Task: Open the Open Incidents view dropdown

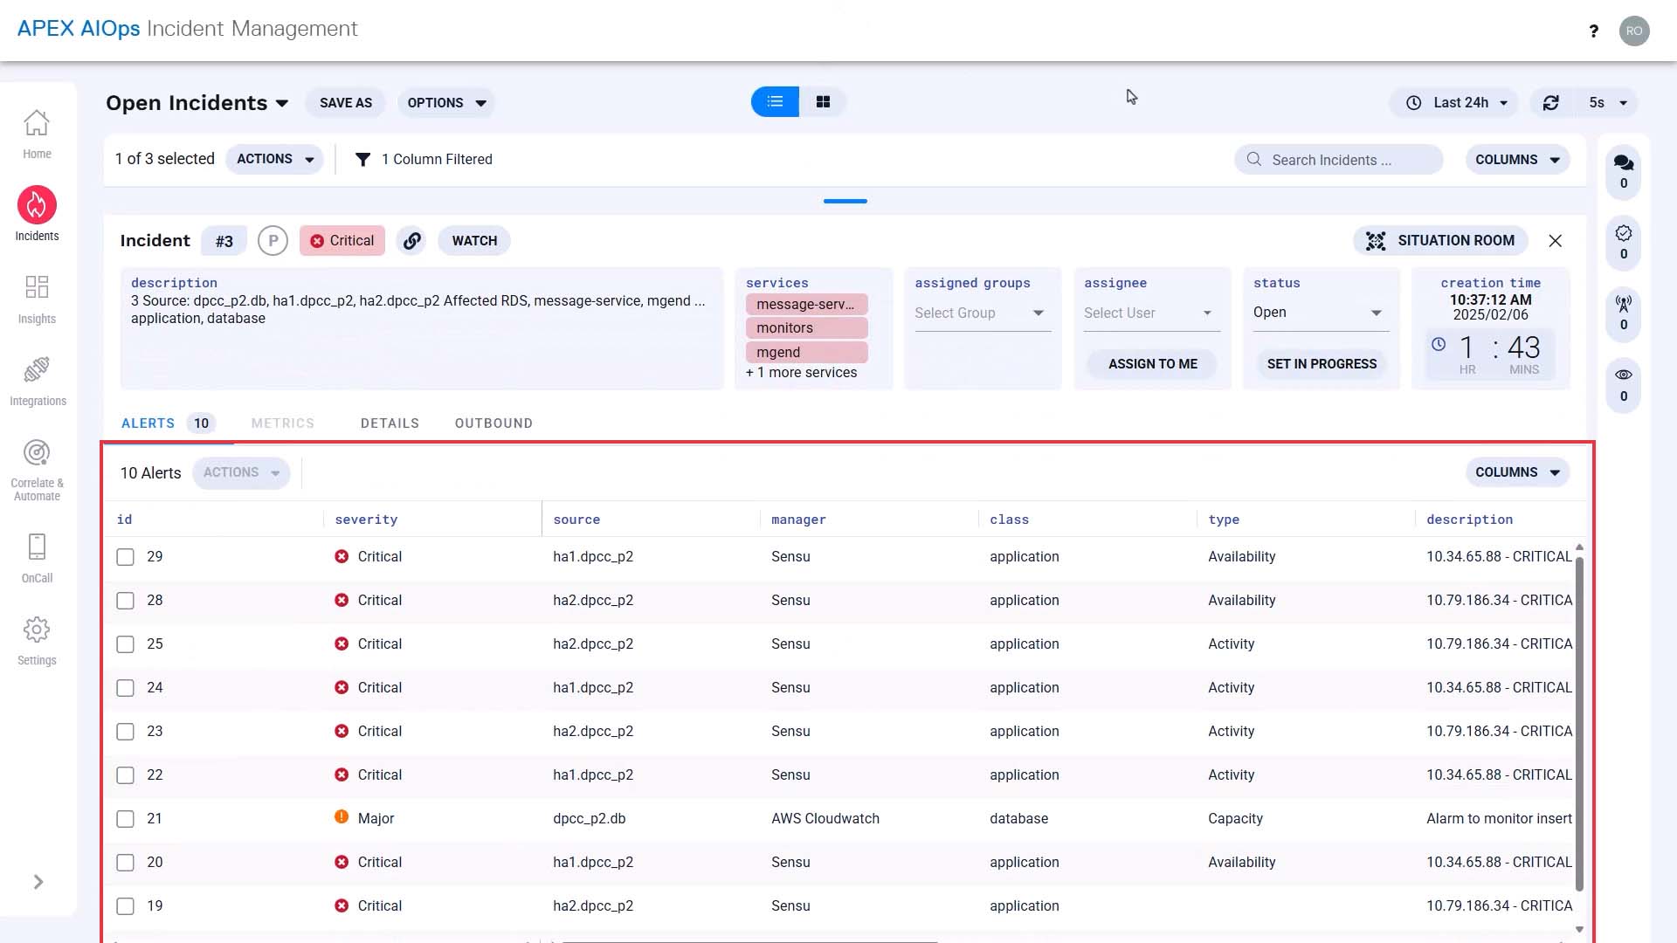Action: click(x=197, y=103)
